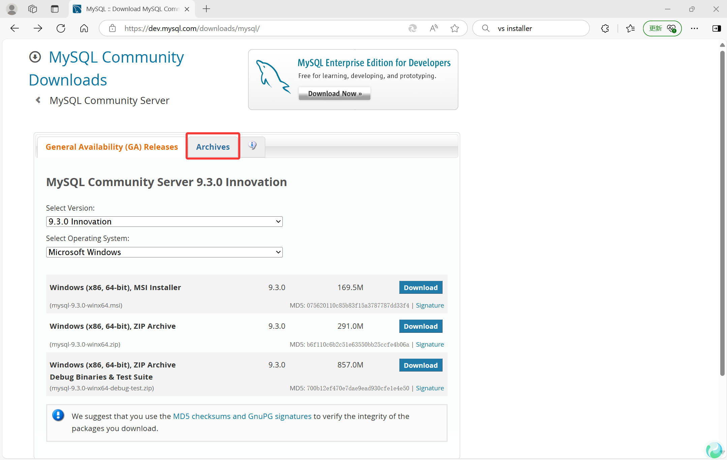727x460 pixels.
Task: Open MD5 checksums and GnuPG signatures link
Action: pos(242,416)
